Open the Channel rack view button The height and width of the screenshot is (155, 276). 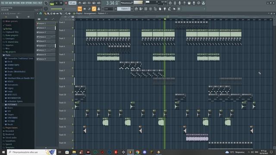click(146, 9)
